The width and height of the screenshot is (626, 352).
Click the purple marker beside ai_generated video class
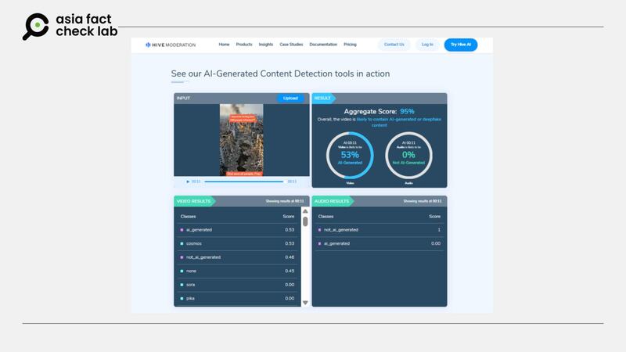(182, 230)
